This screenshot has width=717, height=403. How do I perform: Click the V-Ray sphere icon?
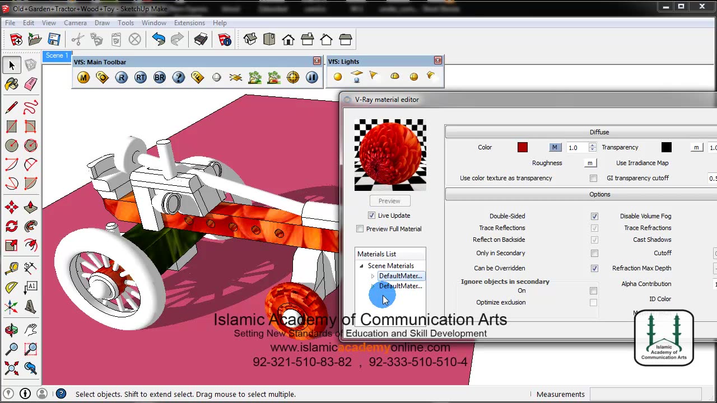tap(217, 78)
